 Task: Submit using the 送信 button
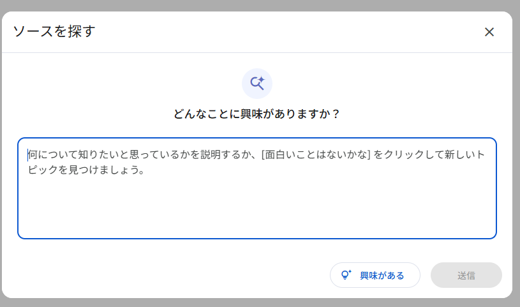point(466,275)
